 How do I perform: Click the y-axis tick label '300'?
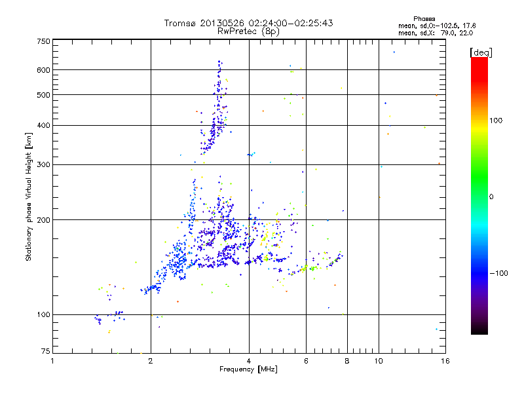(x=43, y=164)
